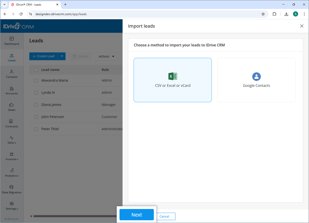309x223 pixels.
Task: Expand the Settings sidebar menu
Action: coord(11,206)
